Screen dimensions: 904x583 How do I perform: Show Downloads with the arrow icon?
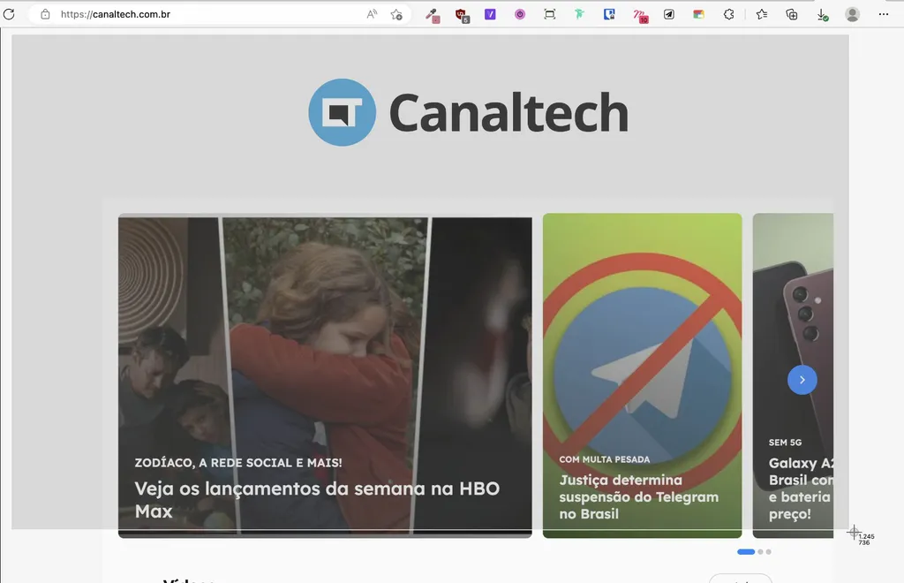pyautogui.click(x=822, y=14)
